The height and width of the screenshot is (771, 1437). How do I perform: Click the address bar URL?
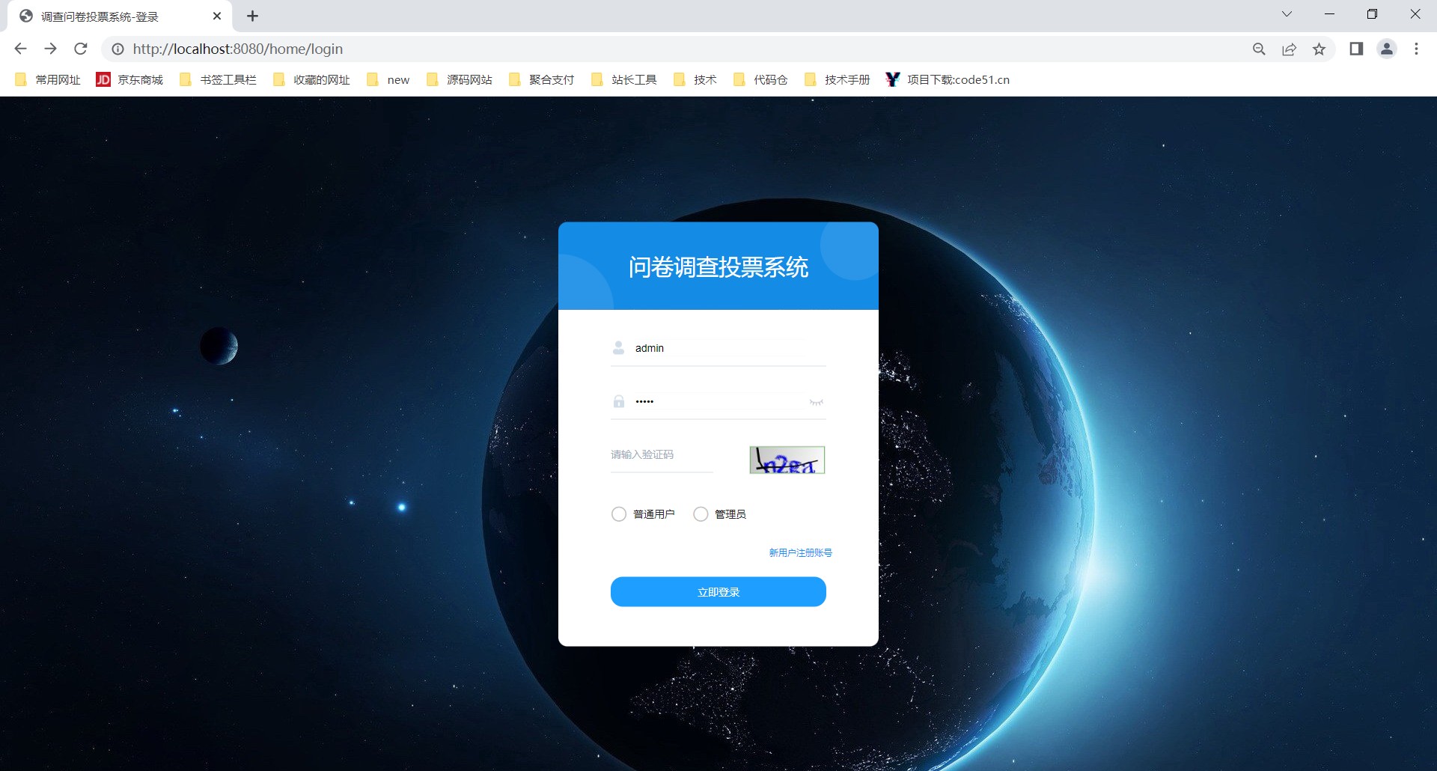[x=238, y=49]
